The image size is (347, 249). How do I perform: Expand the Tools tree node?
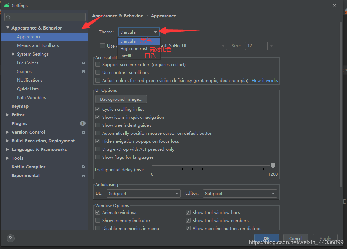pos(8,158)
